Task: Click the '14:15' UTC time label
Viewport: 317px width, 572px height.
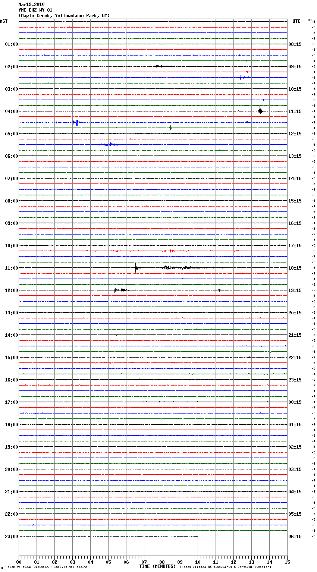Action: (295, 179)
